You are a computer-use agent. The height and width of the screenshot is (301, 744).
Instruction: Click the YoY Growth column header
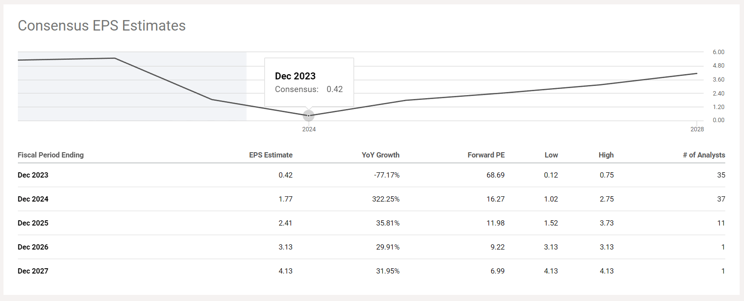coord(380,155)
